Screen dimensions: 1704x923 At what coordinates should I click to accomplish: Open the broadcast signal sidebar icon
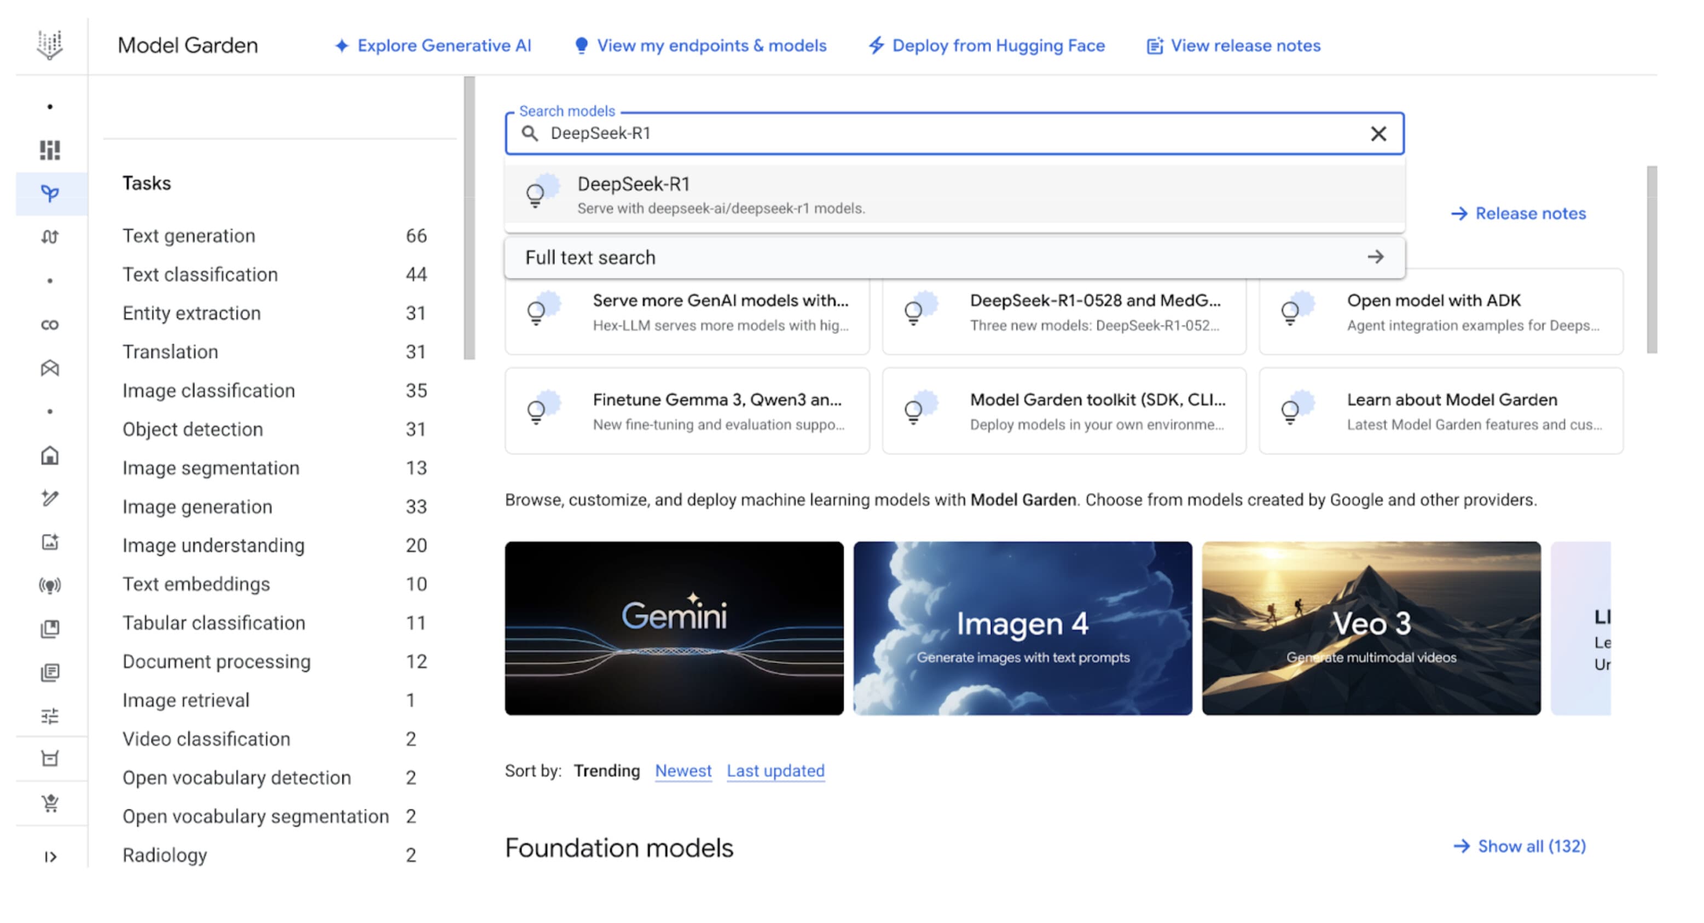click(x=50, y=585)
